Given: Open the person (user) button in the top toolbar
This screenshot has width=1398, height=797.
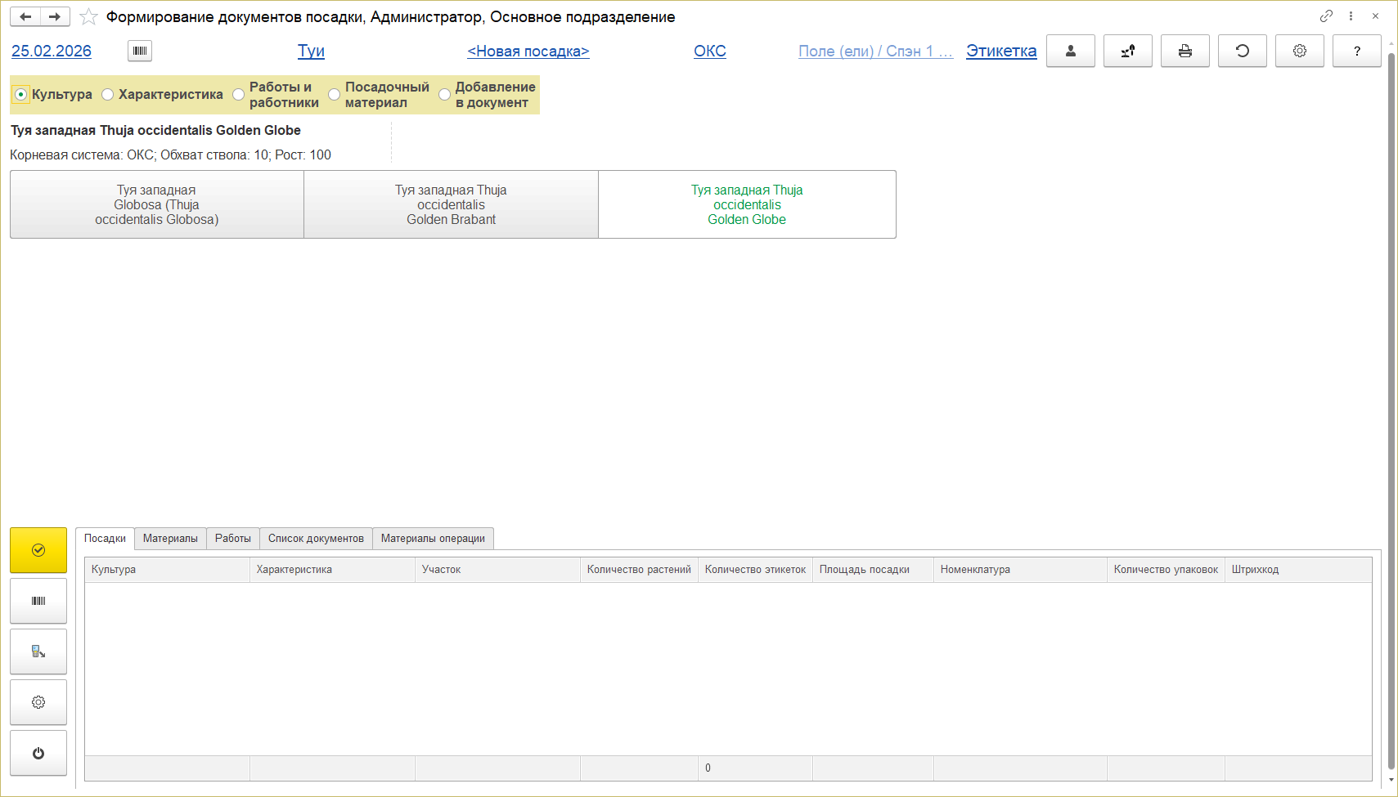Looking at the screenshot, I should (1071, 51).
